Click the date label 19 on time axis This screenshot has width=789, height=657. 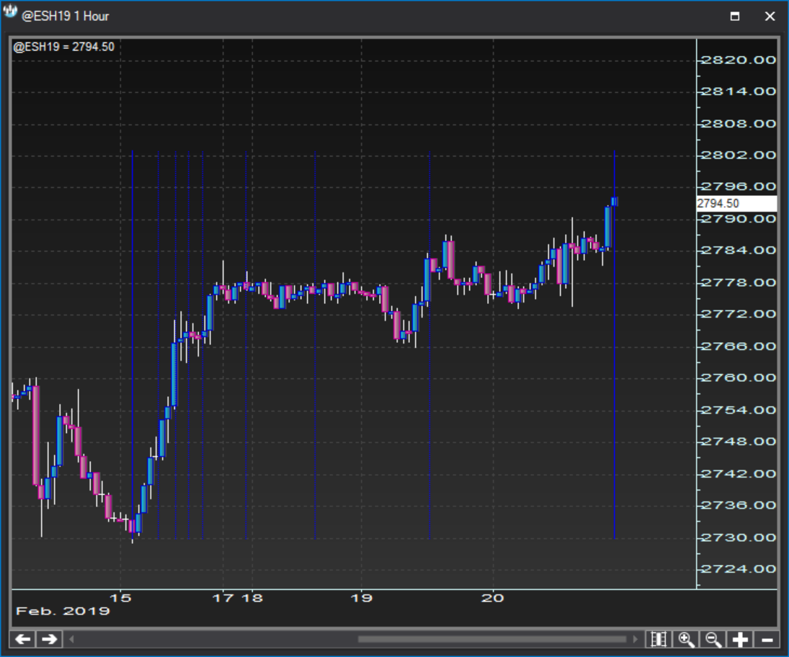361,598
